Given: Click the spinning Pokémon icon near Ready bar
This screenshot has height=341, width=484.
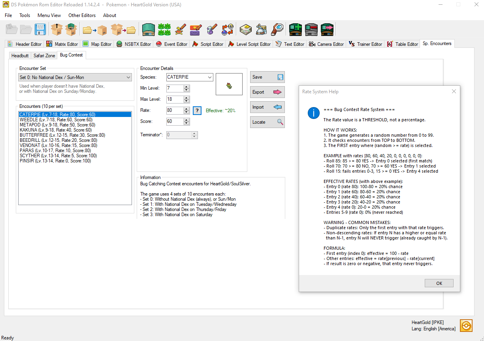Looking at the screenshot, I should (466, 325).
